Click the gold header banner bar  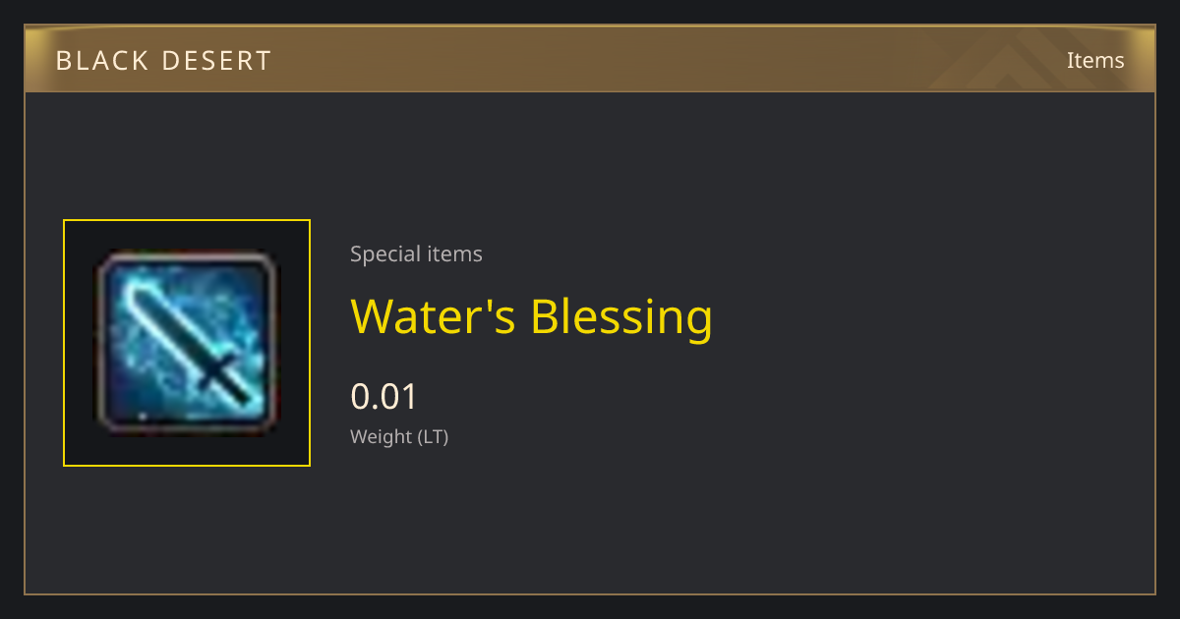pos(590,59)
